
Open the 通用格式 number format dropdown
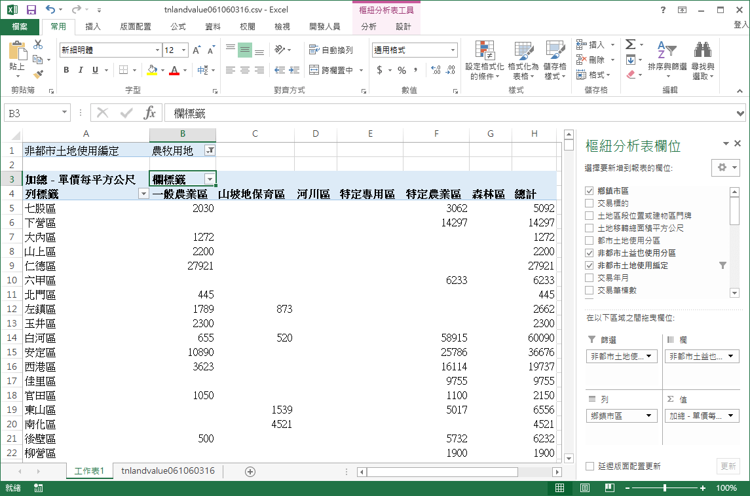[x=453, y=50]
